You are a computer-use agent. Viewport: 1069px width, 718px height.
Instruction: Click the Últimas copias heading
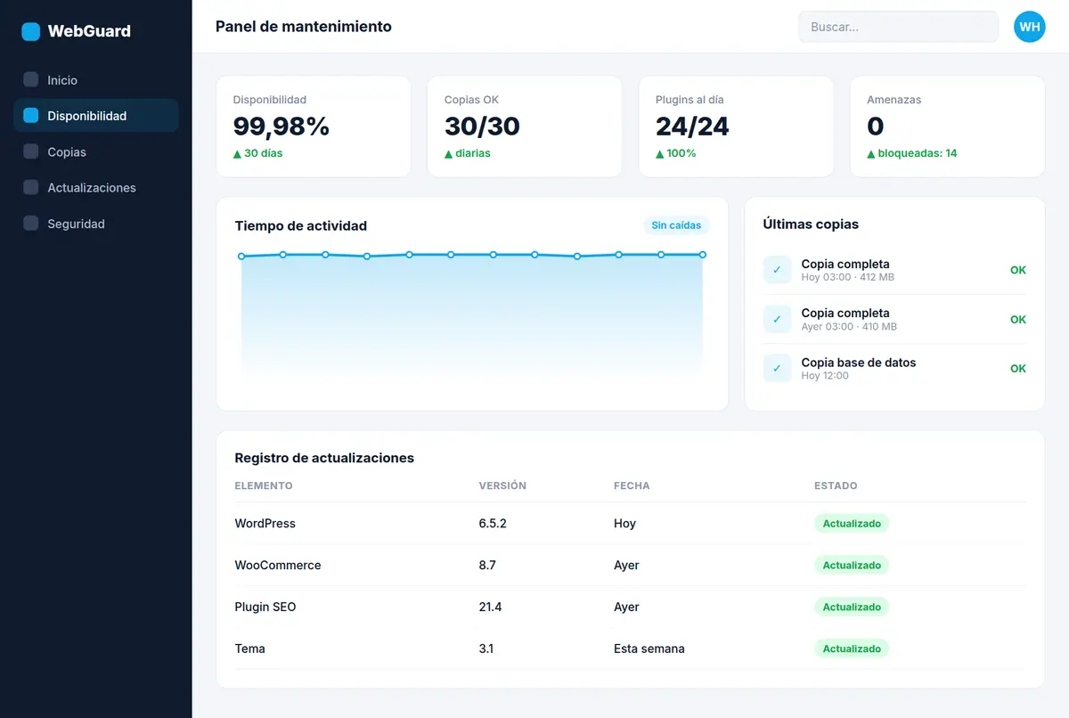(811, 224)
